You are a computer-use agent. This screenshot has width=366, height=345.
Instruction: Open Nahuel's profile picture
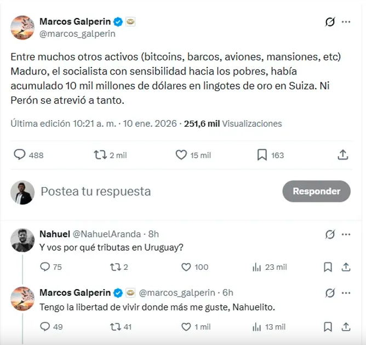[x=23, y=239]
